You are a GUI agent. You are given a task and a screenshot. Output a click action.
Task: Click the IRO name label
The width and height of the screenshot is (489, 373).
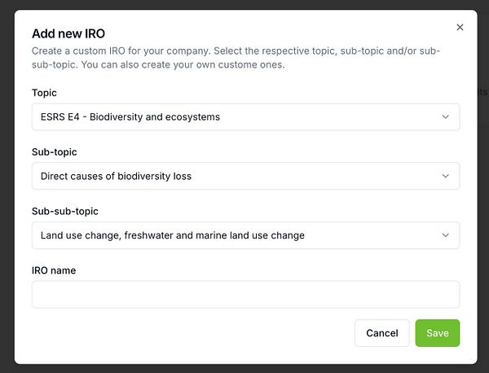(x=54, y=270)
